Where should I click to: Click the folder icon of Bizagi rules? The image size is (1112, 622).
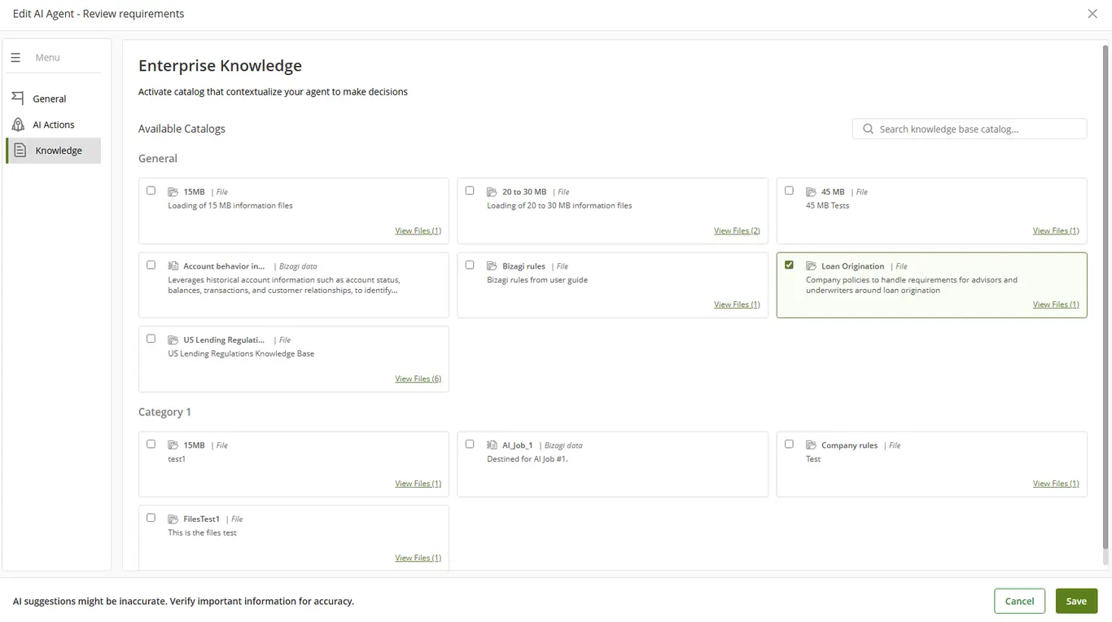click(x=492, y=266)
